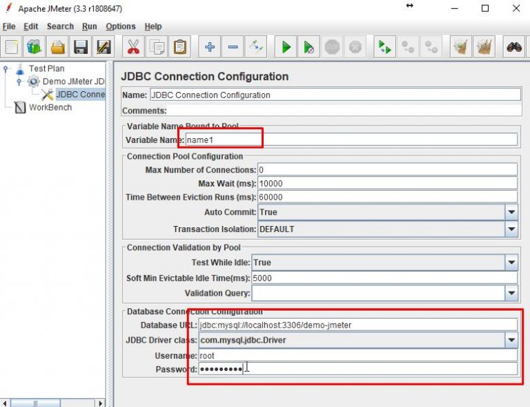Open the Options menu
The width and height of the screenshot is (530, 407).
(x=121, y=26)
